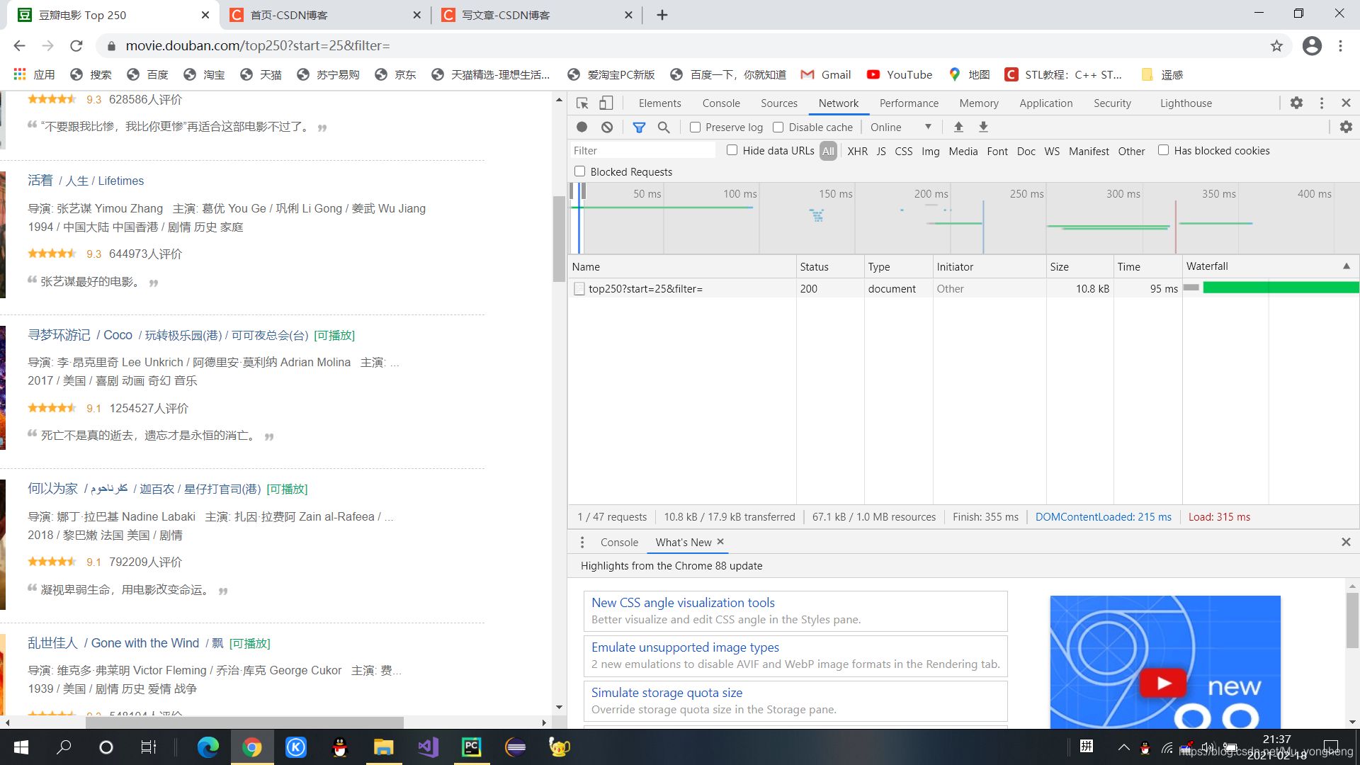The image size is (1360, 765).
Task: Sort by the Waterfall column arrow
Action: (1346, 266)
